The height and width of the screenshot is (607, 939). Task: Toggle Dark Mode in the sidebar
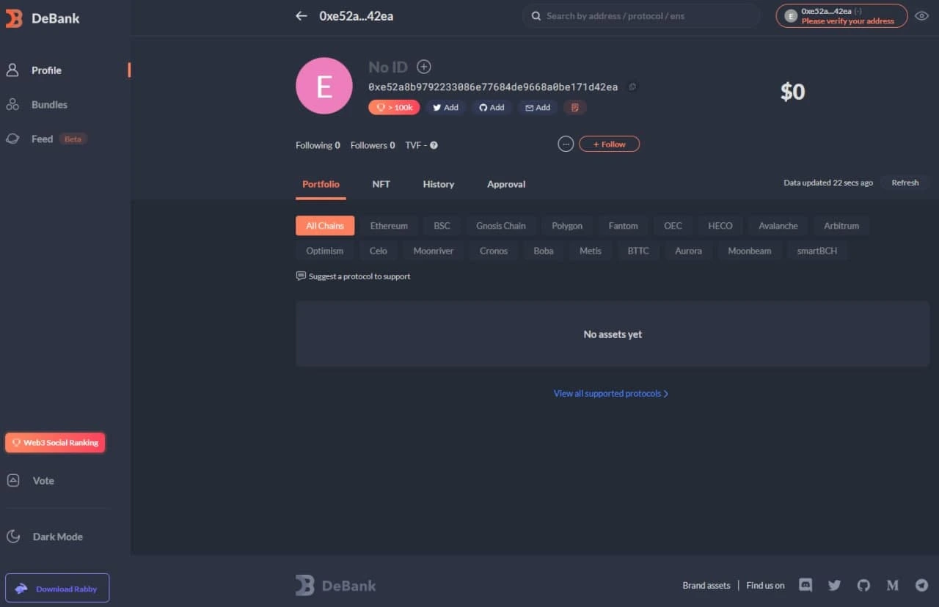[58, 536]
